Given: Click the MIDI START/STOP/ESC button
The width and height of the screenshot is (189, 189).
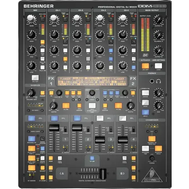Looking at the screenshot, I should coord(92,106).
